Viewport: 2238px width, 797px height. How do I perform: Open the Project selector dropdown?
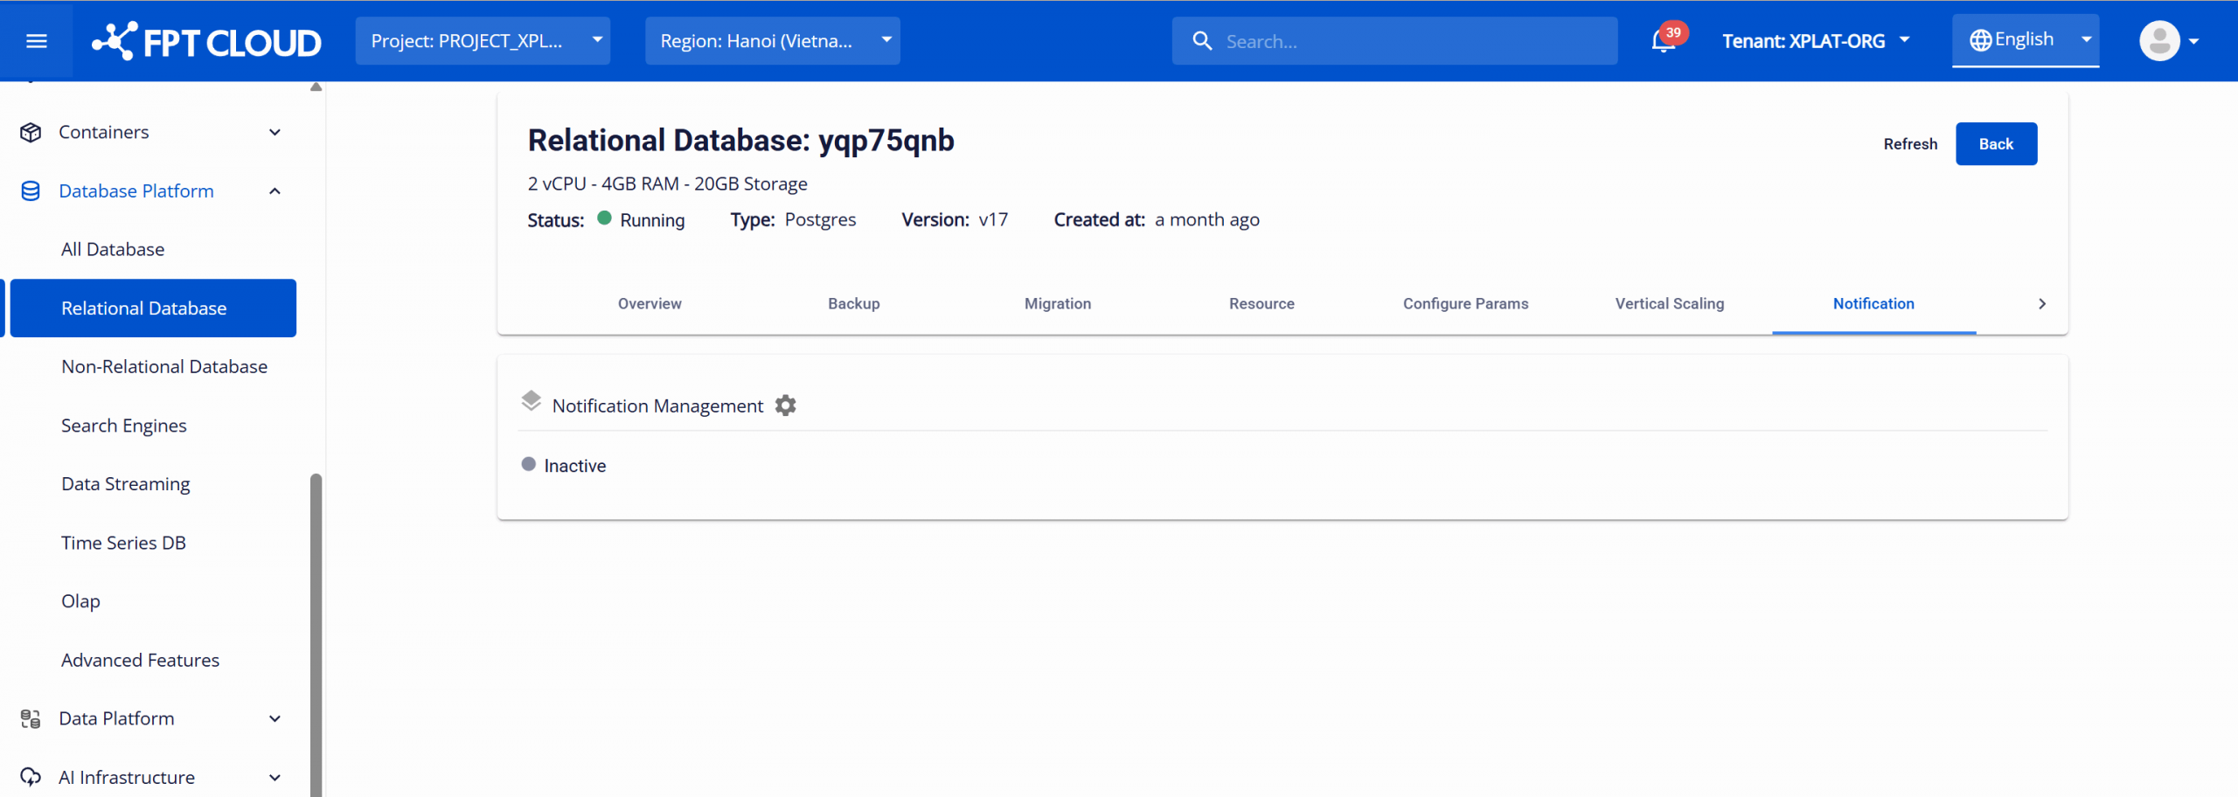coord(483,41)
